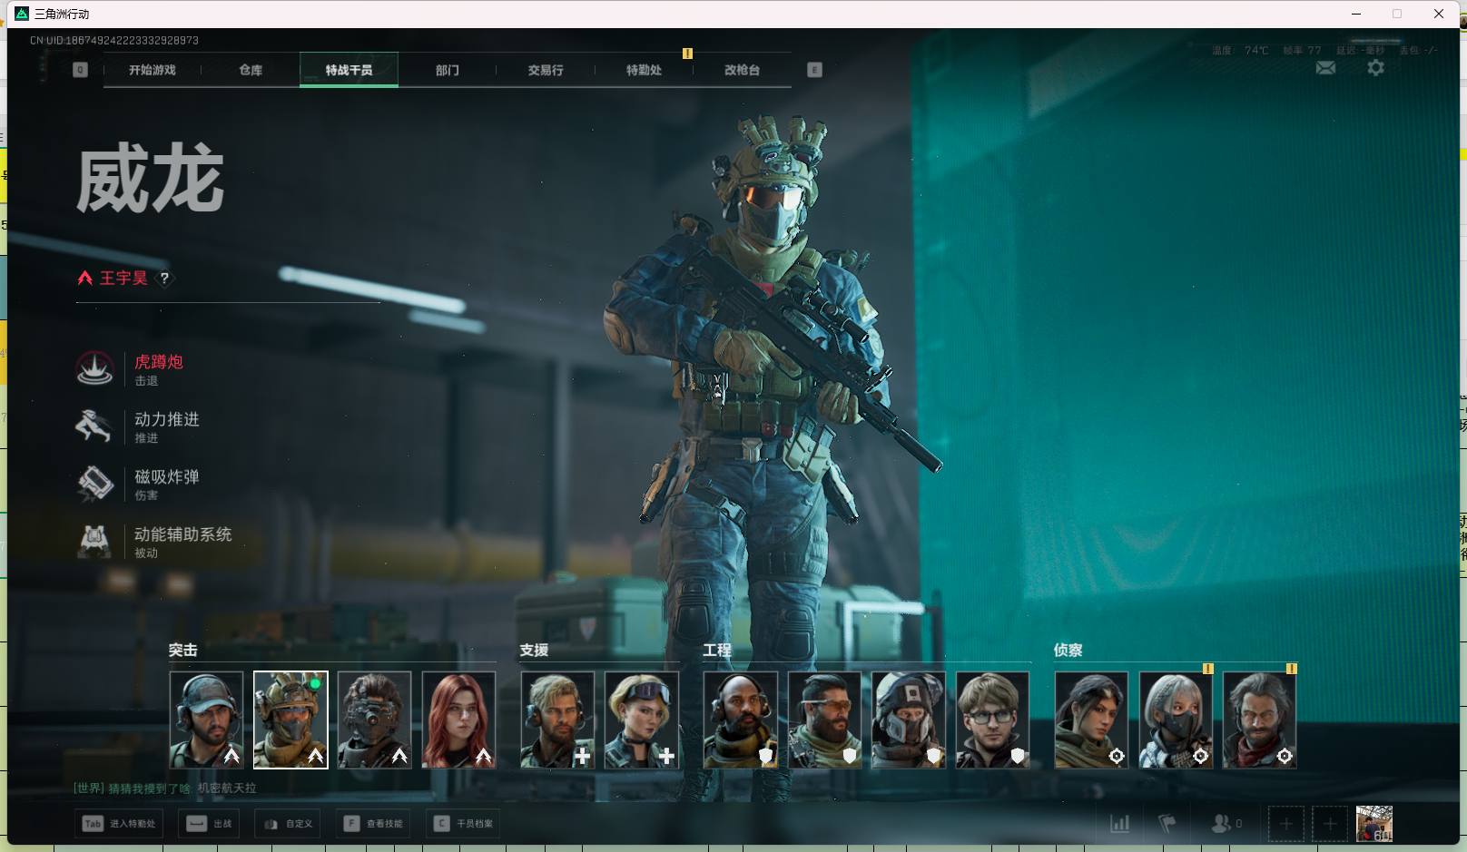Open the statistics bar chart icon
Image resolution: width=1467 pixels, height=852 pixels.
(x=1120, y=824)
